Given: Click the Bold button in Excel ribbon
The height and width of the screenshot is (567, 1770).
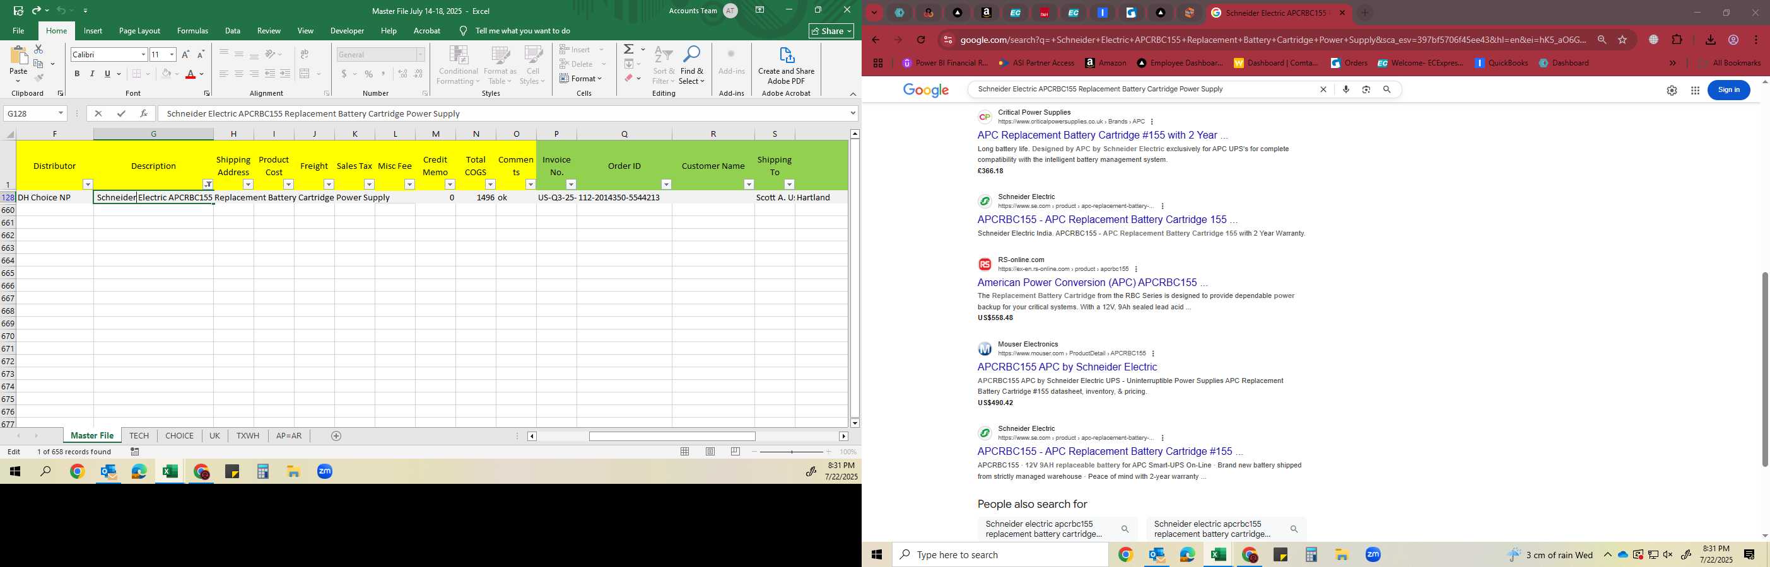Looking at the screenshot, I should coord(77,74).
